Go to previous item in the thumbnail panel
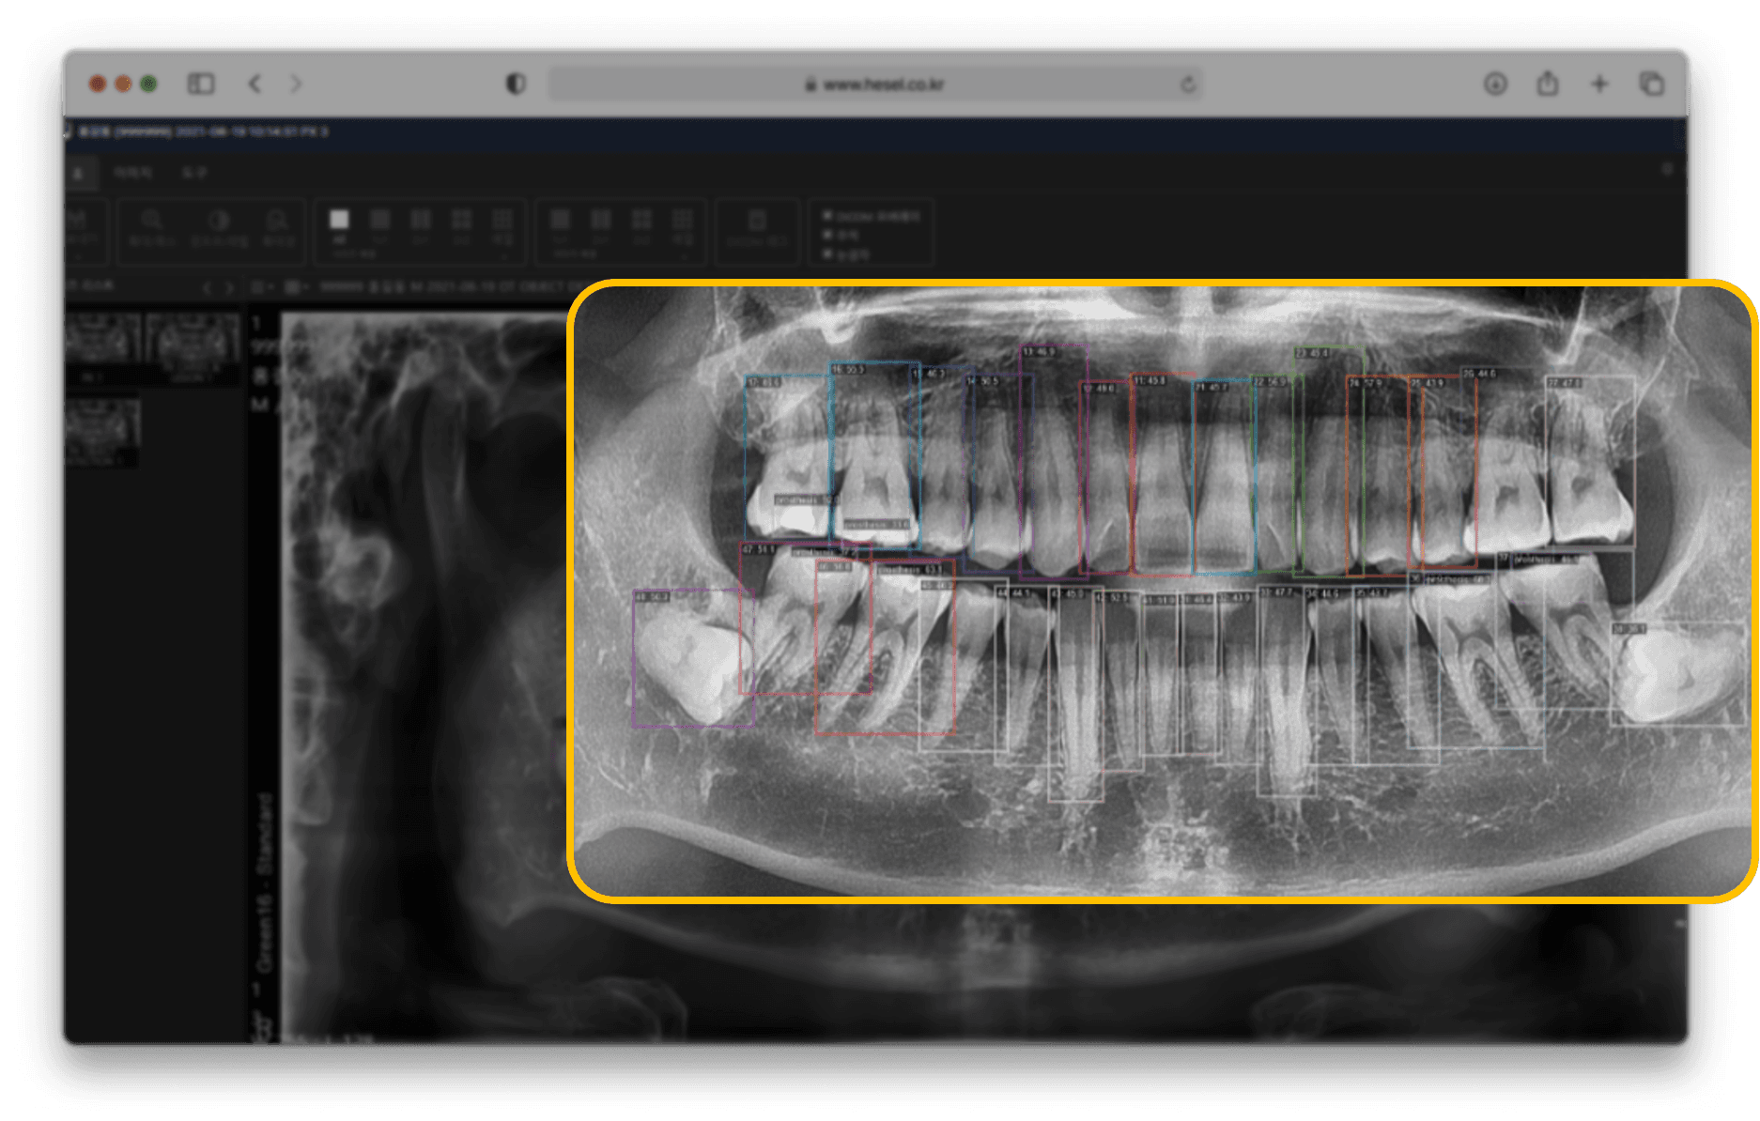Screen dimensions: 1760x1121 coord(208,287)
